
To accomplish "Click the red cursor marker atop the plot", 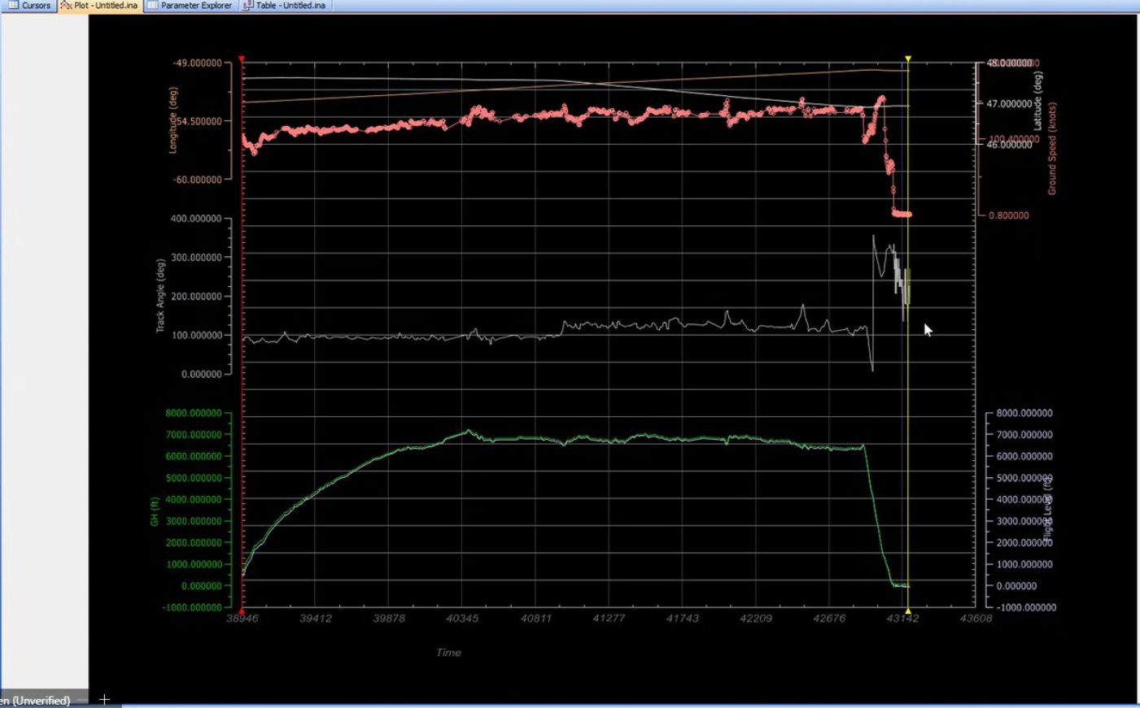I will click(242, 59).
